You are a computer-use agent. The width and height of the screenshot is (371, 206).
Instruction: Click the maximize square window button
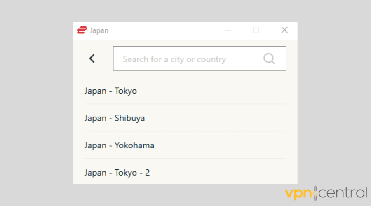tap(256, 30)
